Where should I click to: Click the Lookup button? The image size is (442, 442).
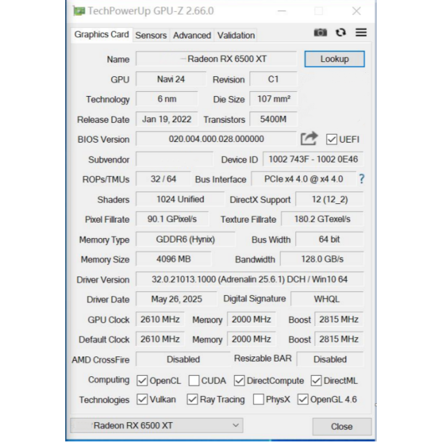pos(335,59)
